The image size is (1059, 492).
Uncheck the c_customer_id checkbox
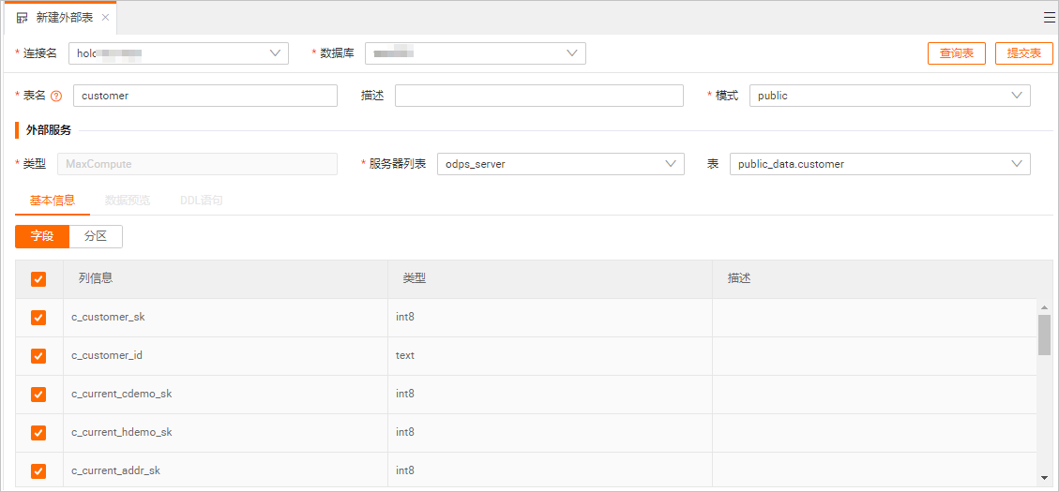click(x=38, y=356)
